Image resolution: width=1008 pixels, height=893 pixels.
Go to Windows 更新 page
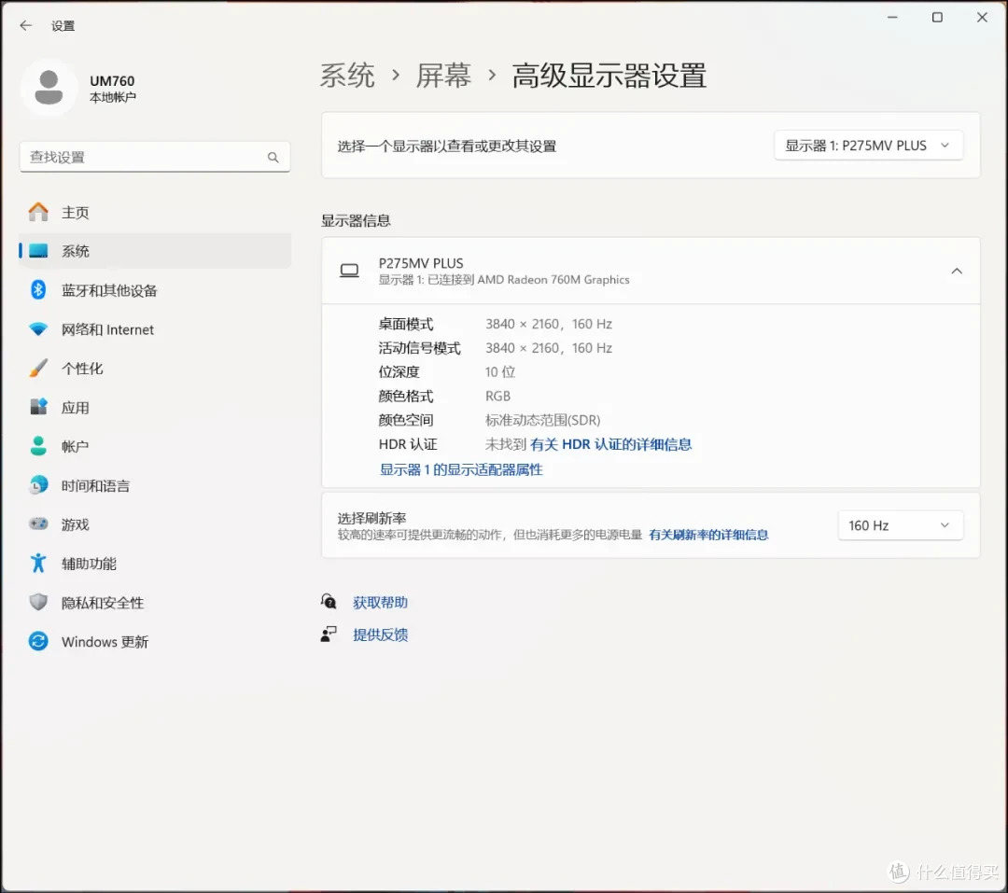pos(155,641)
